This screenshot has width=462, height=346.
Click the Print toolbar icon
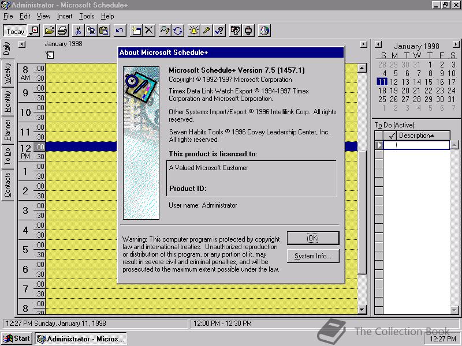click(x=62, y=31)
